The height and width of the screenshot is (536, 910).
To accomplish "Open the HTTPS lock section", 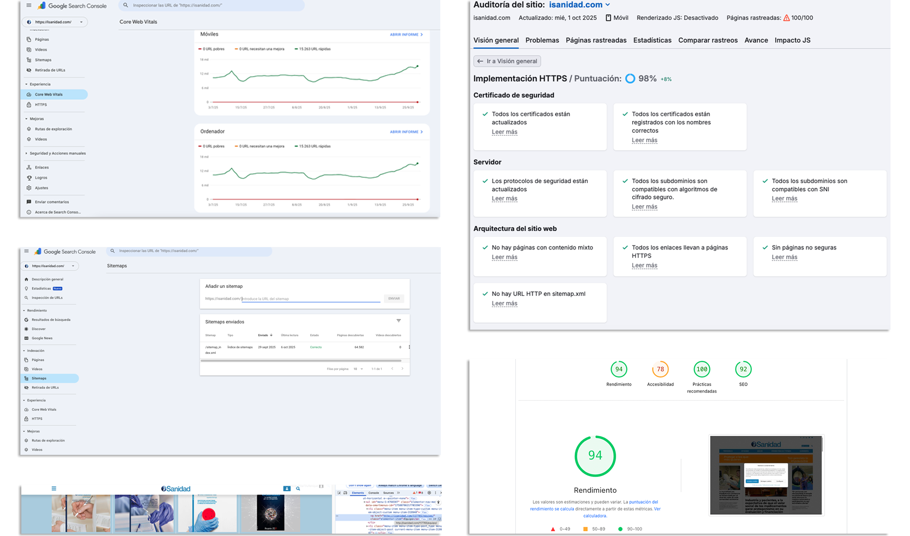I will [x=30, y=105].
